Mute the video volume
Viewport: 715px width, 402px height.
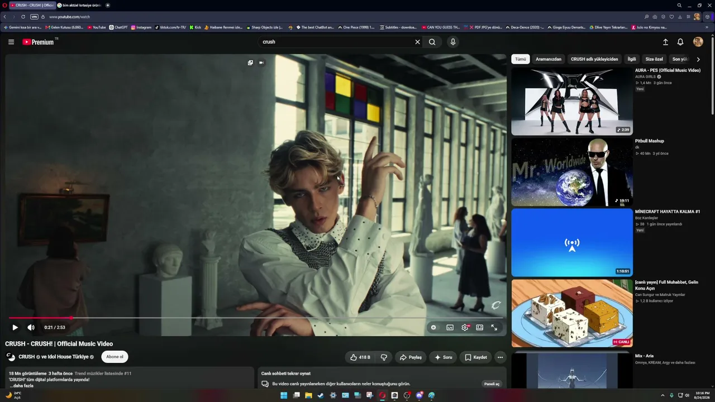pos(31,328)
